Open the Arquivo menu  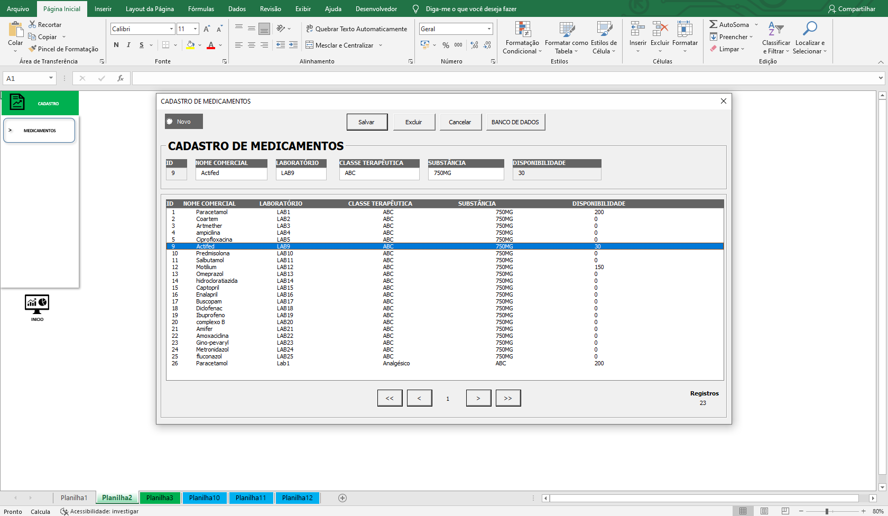18,9
